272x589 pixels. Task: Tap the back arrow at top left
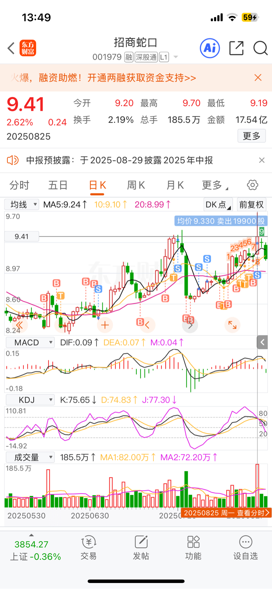pyautogui.click(x=11, y=48)
